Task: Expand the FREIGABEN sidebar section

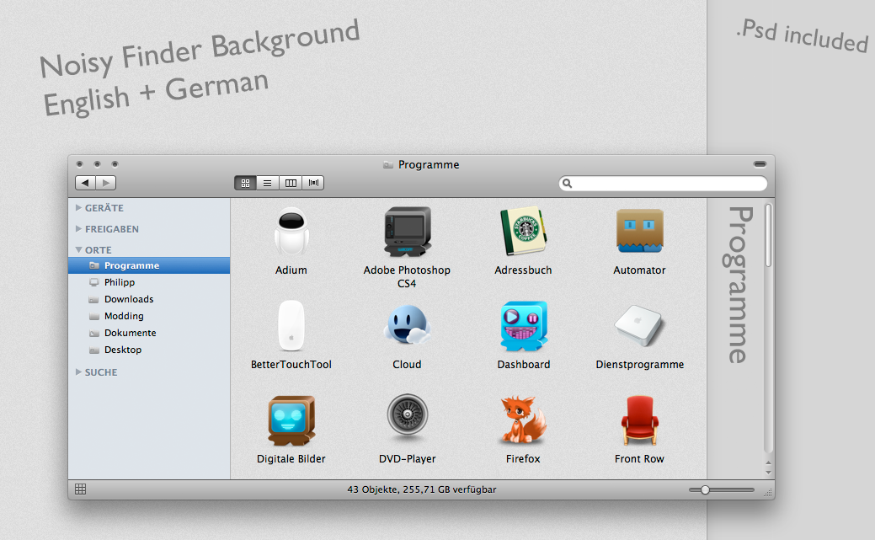Action: pos(78,229)
